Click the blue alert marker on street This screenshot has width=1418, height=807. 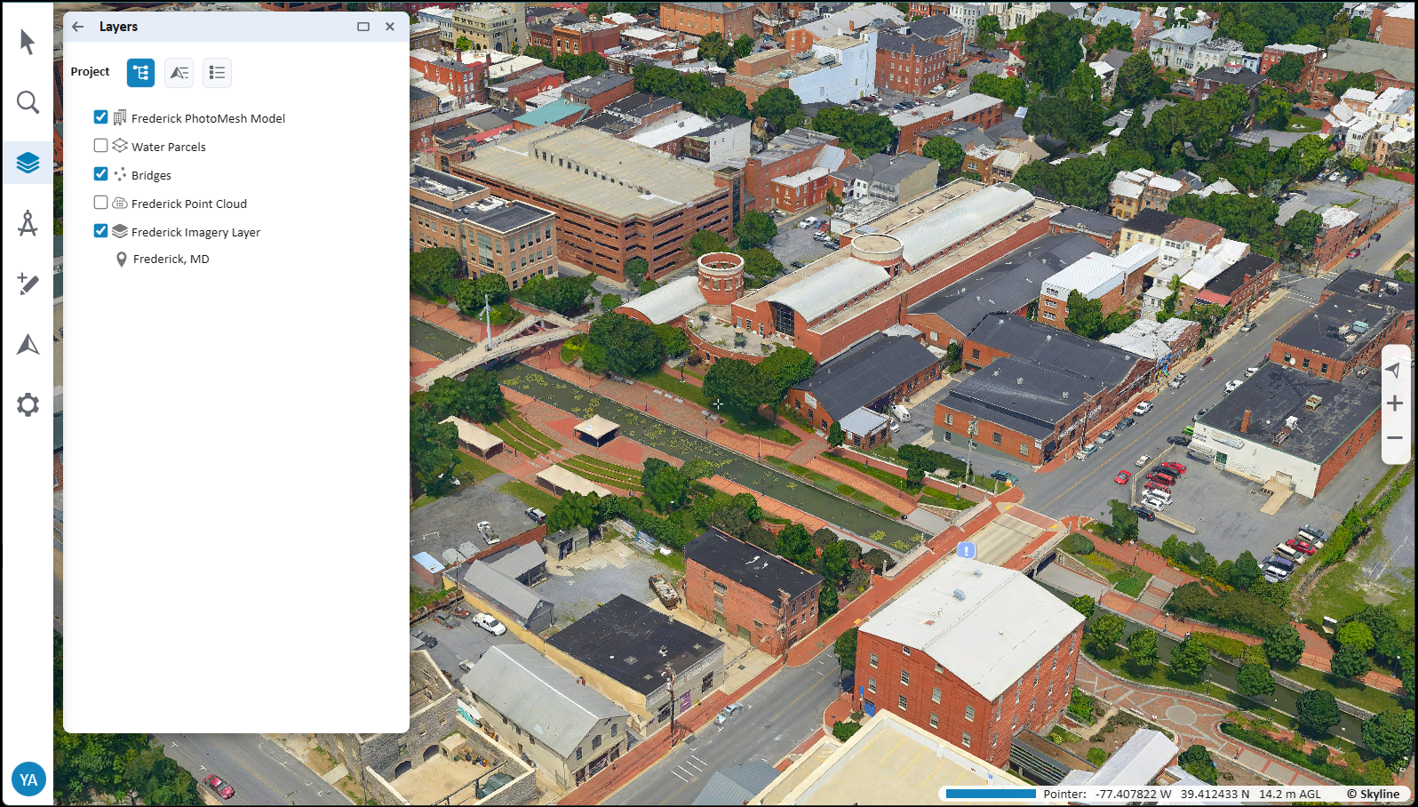pos(967,550)
